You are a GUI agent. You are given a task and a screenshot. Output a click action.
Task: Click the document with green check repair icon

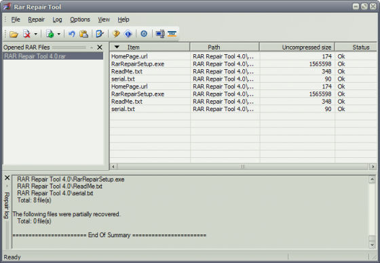tap(50, 34)
